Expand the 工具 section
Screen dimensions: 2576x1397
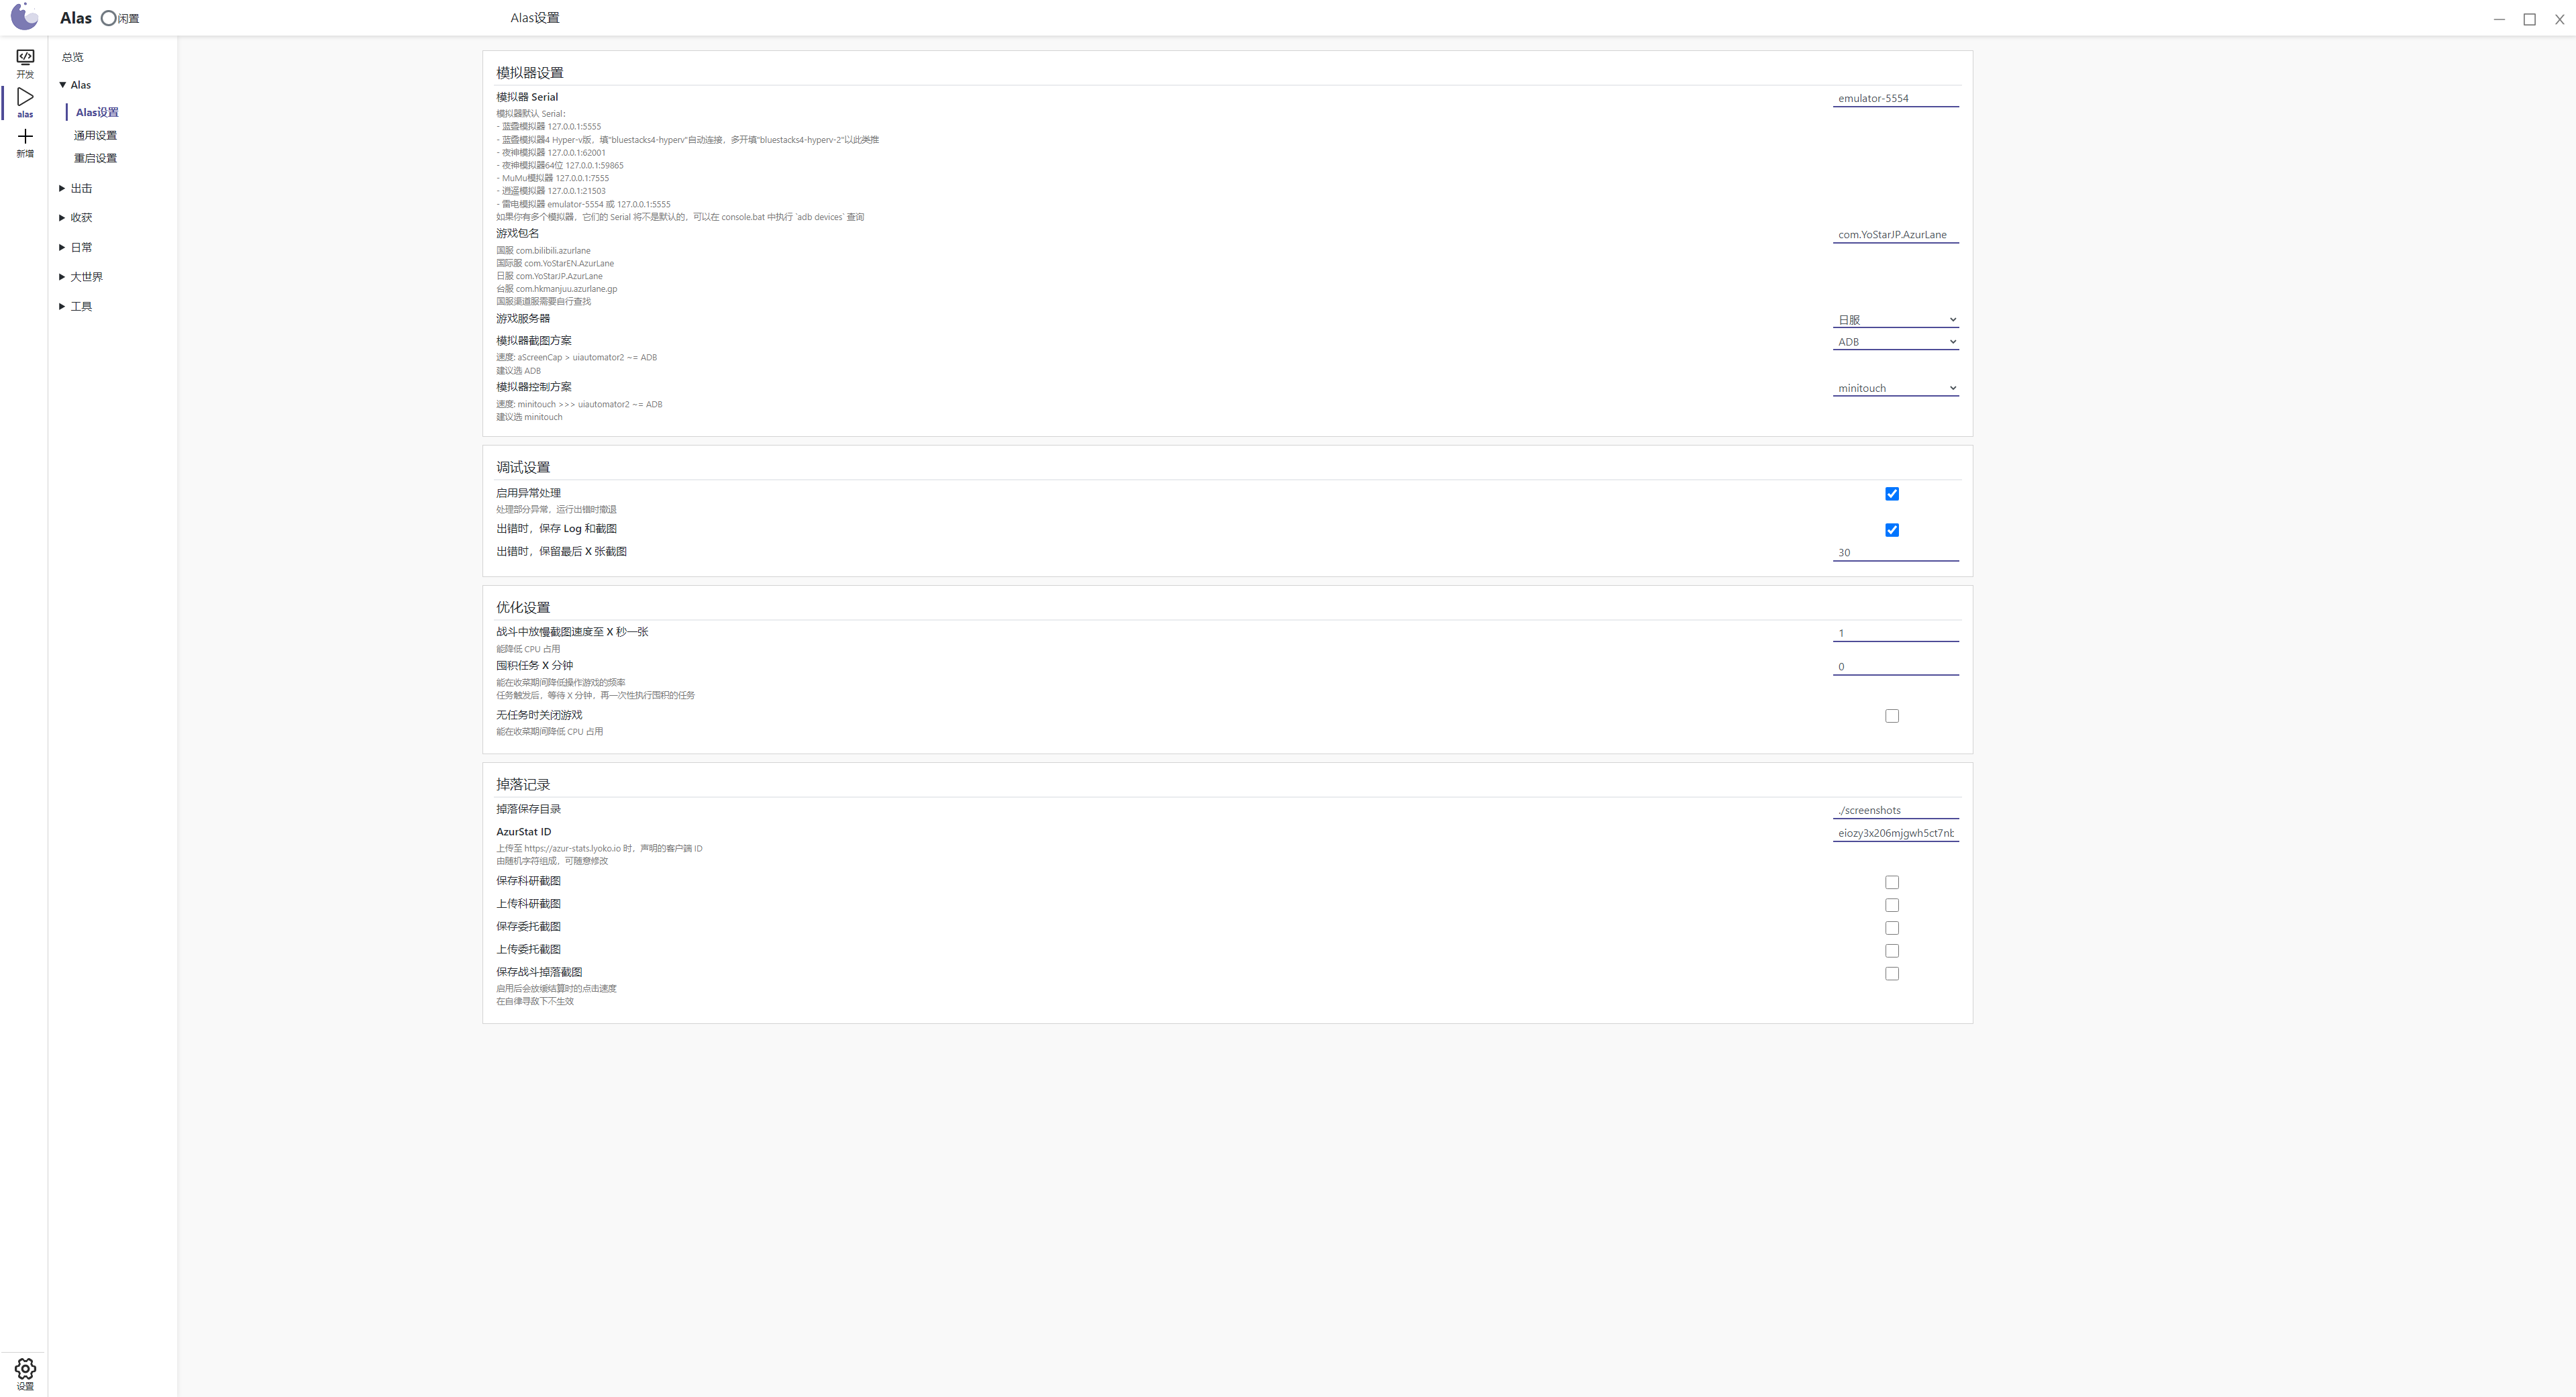click(x=82, y=306)
